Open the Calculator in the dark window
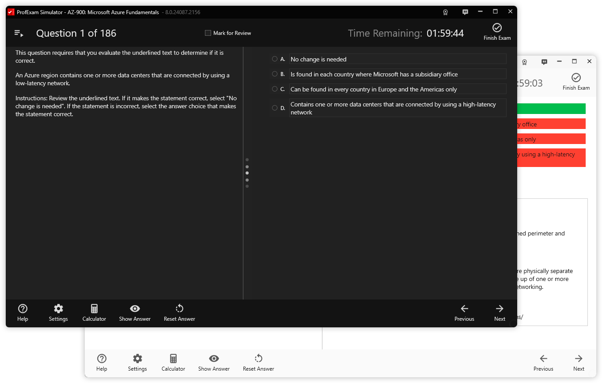602x383 pixels. (94, 313)
